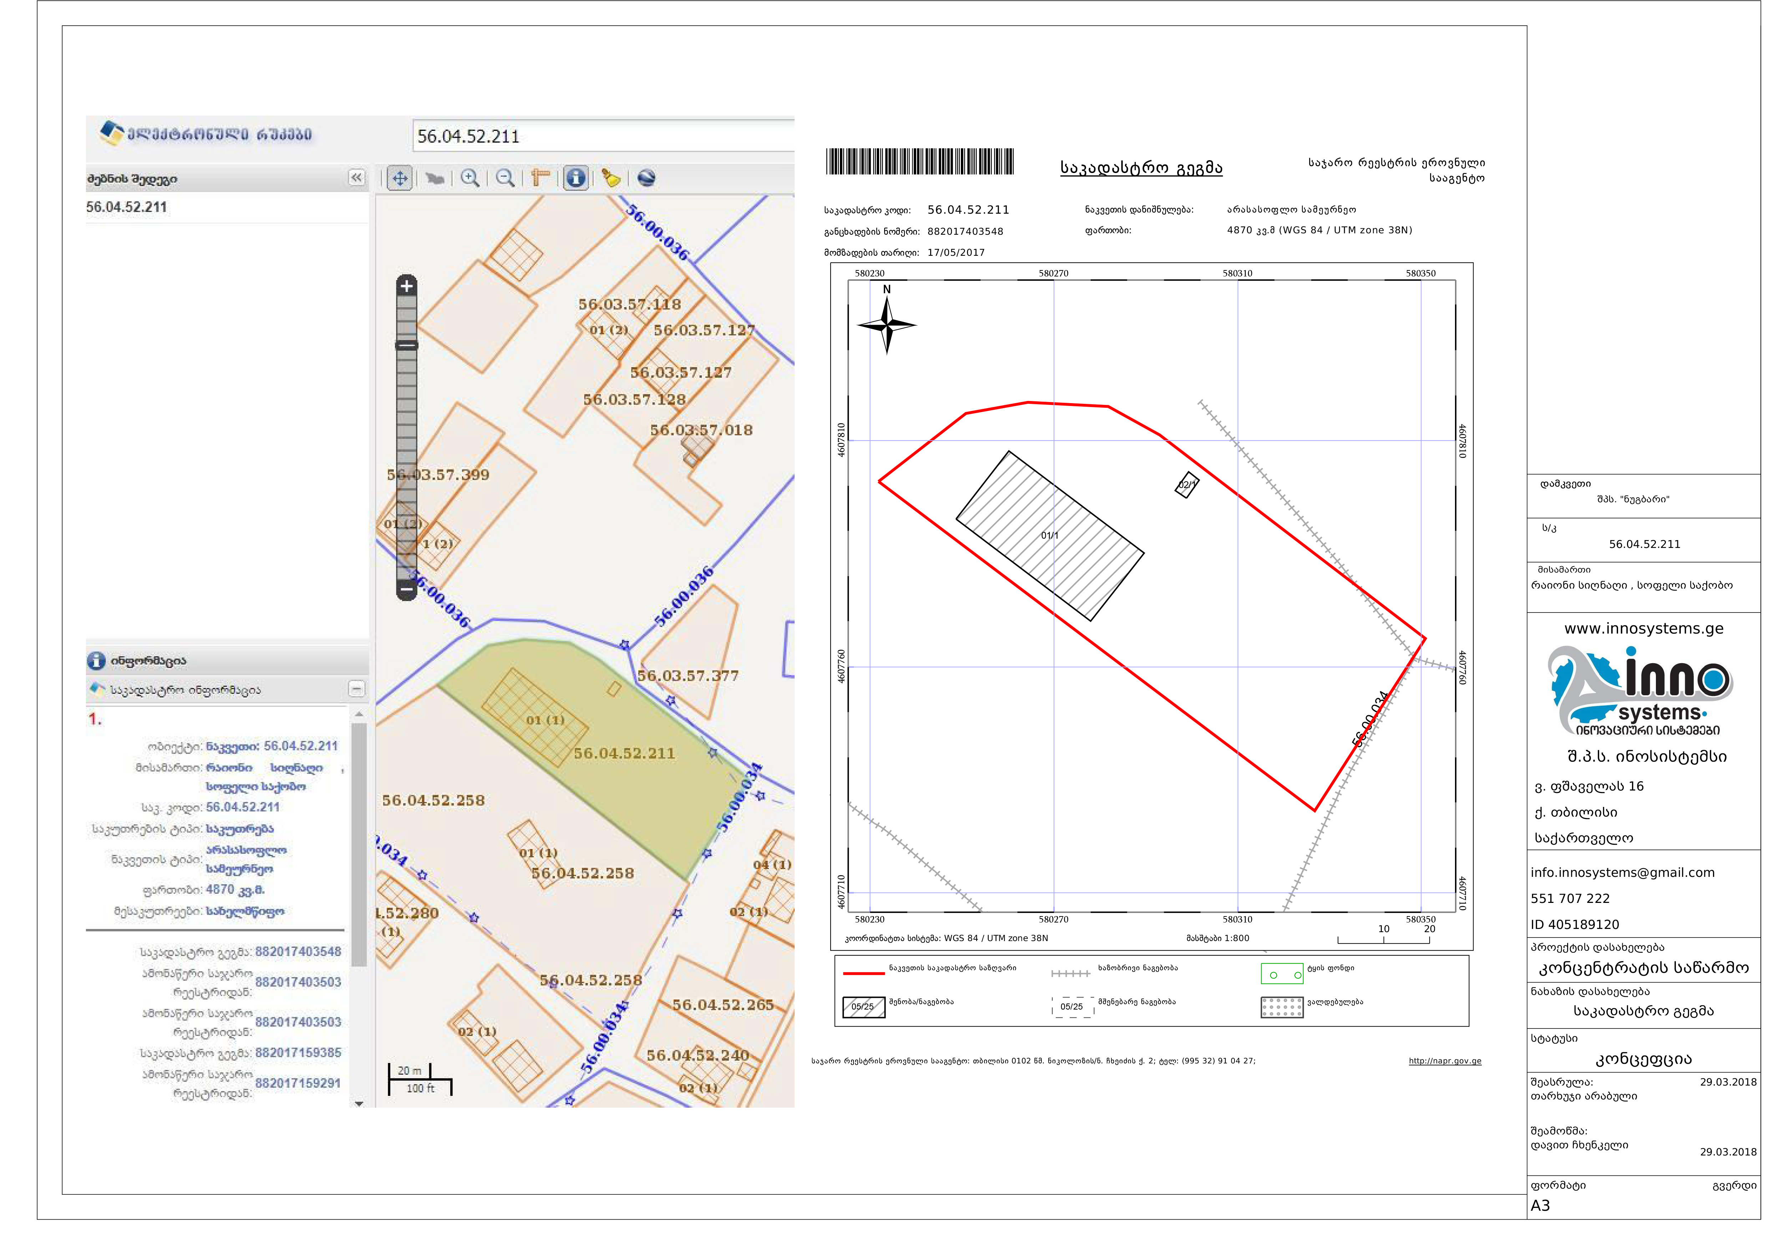Click parcel label 56.04.52.265 on map
Screen dimensions: 1769x1245
723,1005
